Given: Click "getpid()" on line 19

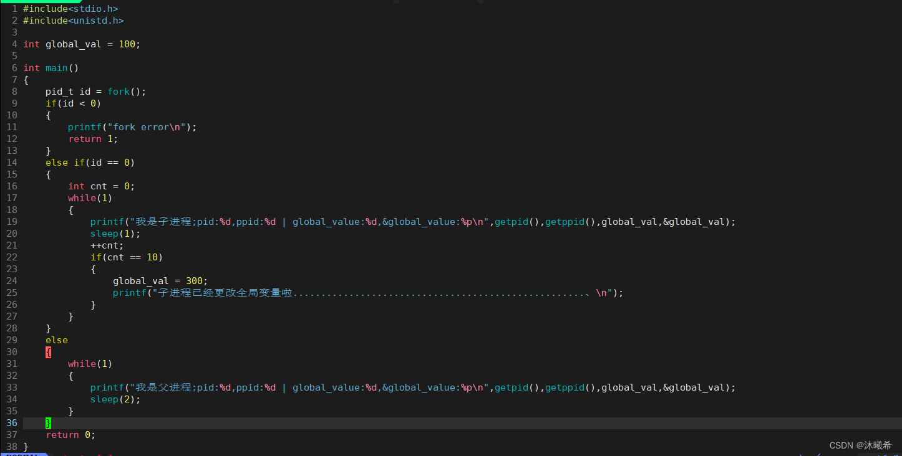Looking at the screenshot, I should (517, 222).
